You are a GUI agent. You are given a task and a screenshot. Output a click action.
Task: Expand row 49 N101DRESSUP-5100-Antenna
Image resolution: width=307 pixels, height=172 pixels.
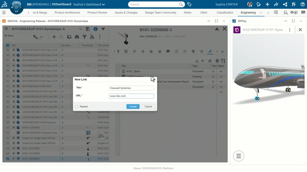click(13, 122)
